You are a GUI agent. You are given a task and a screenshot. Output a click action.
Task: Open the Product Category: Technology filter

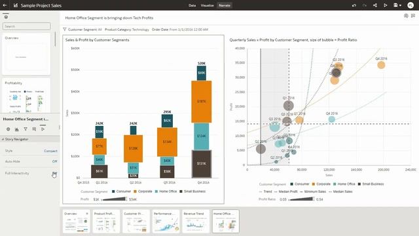coord(126,29)
